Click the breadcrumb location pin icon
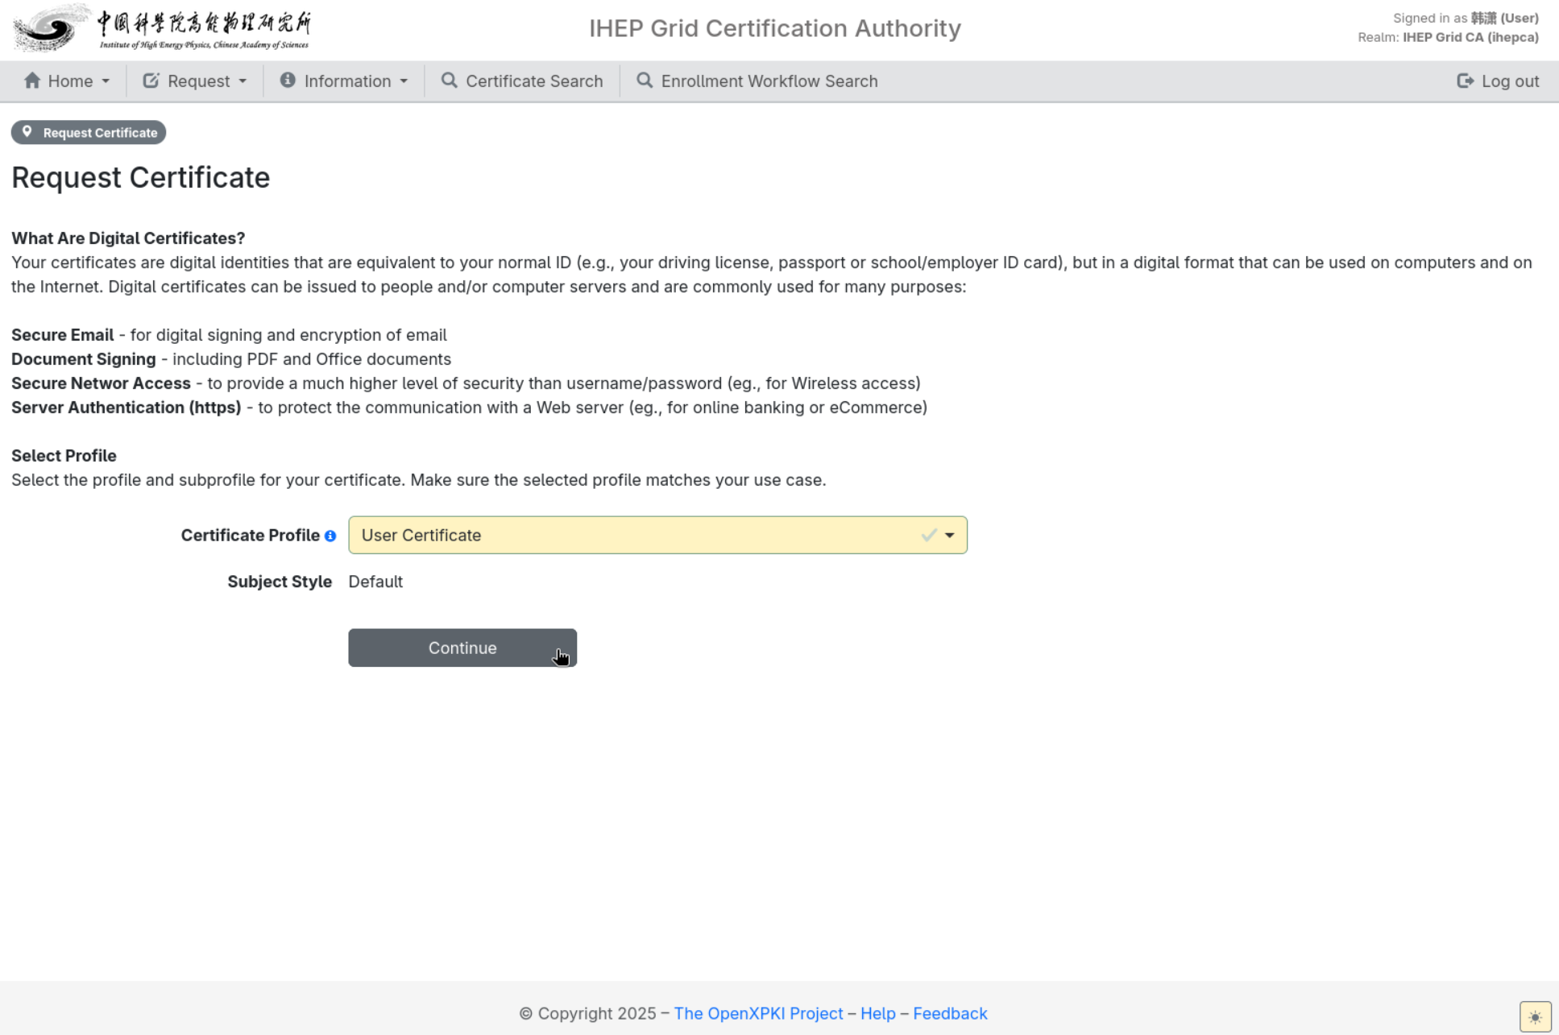Screen dimensions: 1559x1035 pos(27,132)
